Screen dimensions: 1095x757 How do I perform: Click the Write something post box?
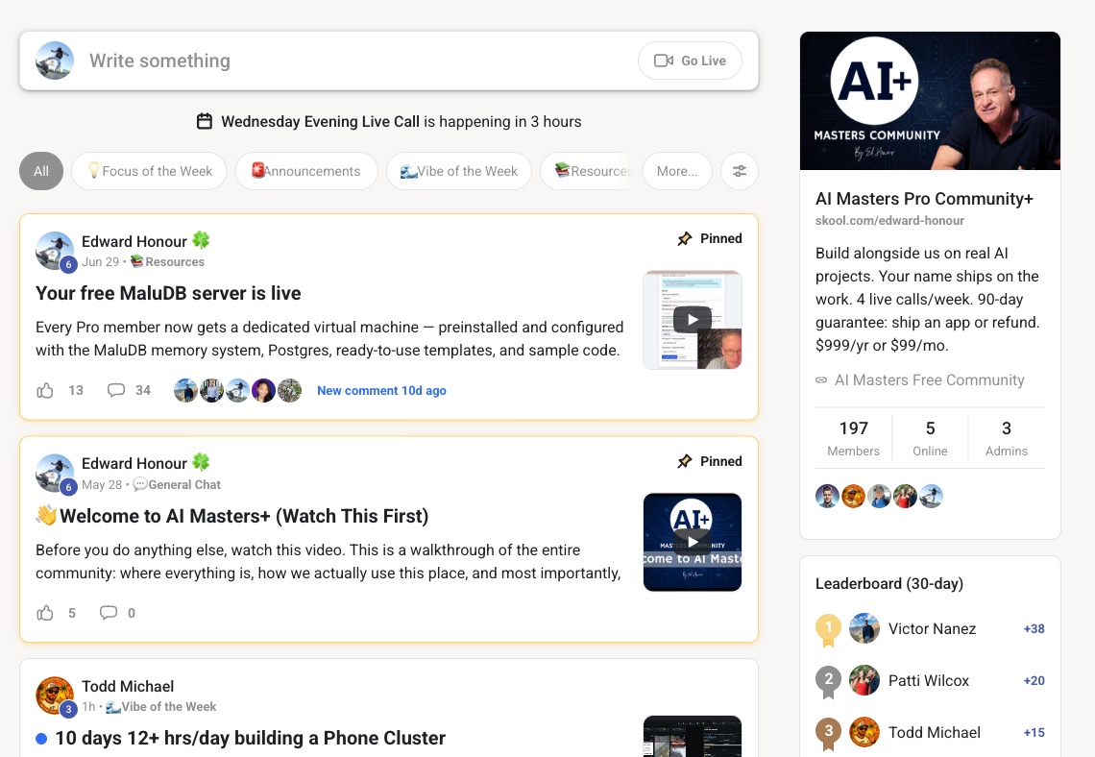[x=389, y=61]
